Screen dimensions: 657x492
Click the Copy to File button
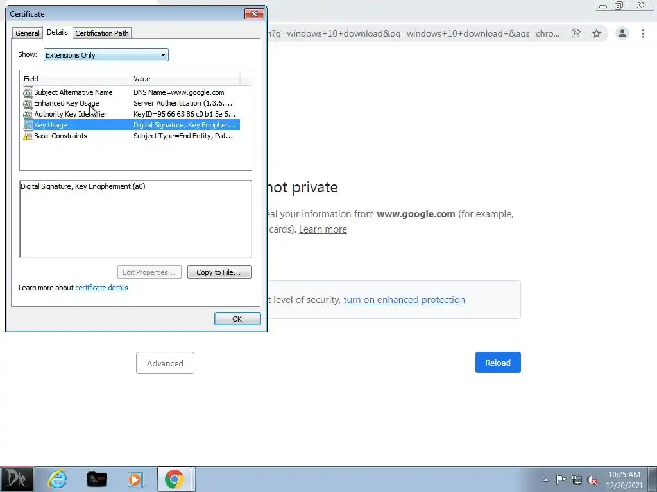pos(219,272)
